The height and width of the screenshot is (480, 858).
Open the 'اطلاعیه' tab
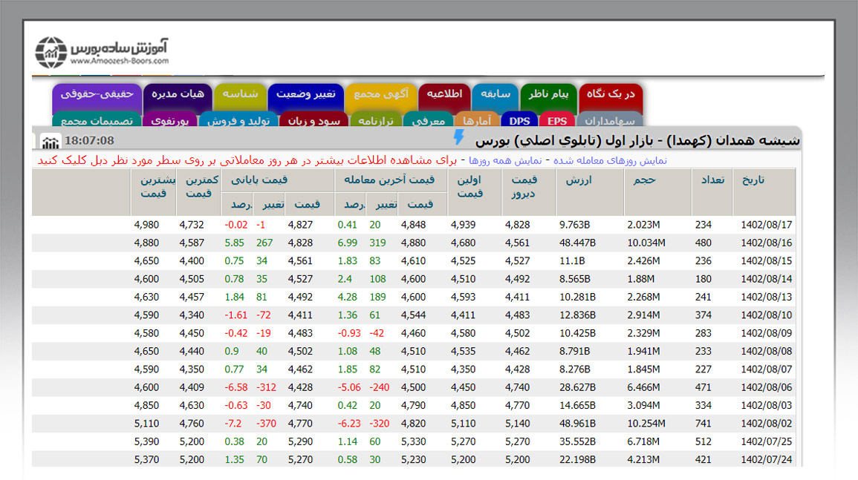point(444,95)
